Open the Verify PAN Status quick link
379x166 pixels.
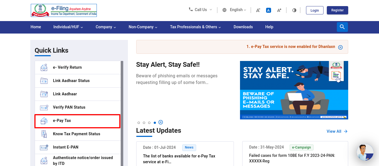[78, 107]
